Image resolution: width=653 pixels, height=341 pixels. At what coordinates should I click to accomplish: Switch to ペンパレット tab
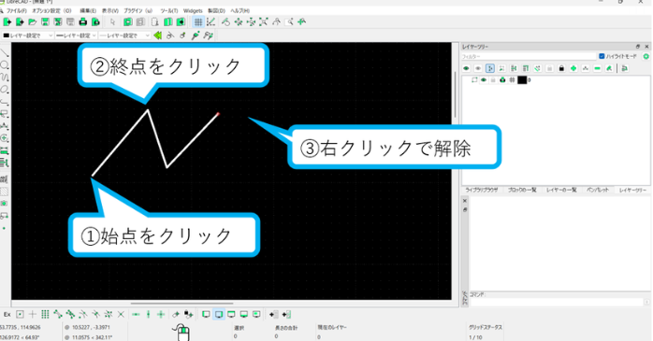pos(598,190)
